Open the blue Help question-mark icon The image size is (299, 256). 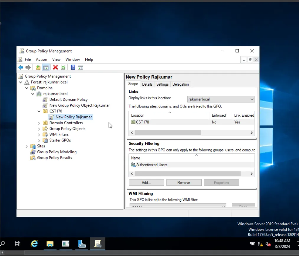coord(73,67)
